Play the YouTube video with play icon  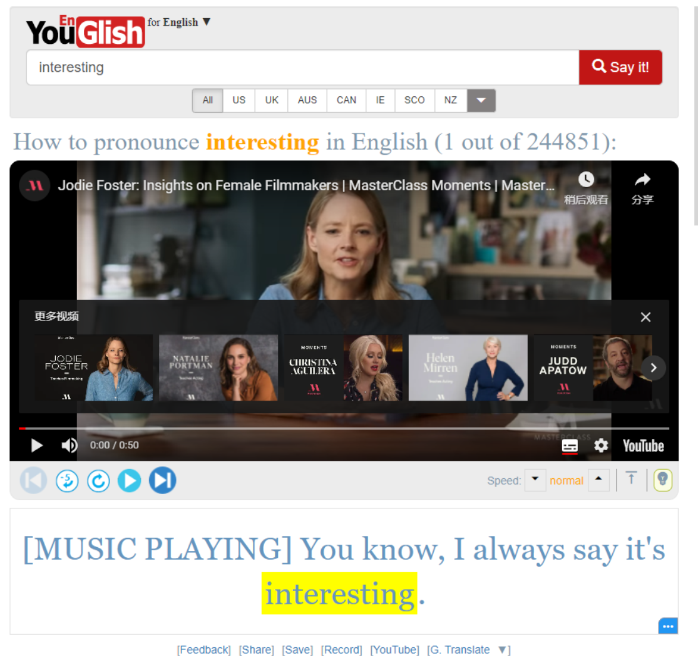click(x=37, y=445)
